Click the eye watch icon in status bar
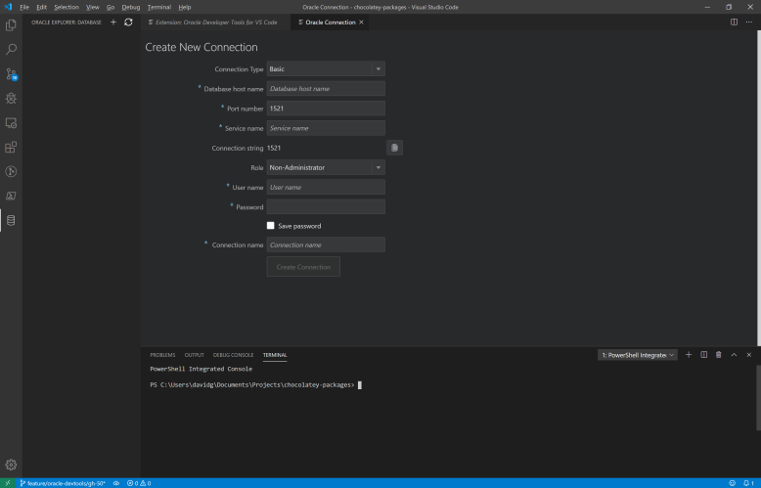The image size is (761, 488). pyautogui.click(x=116, y=483)
